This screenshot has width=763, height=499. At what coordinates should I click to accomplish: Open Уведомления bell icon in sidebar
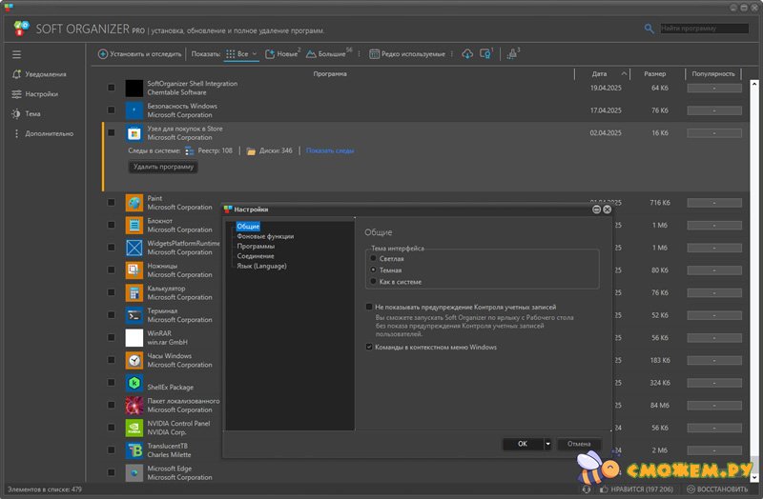tap(16, 74)
